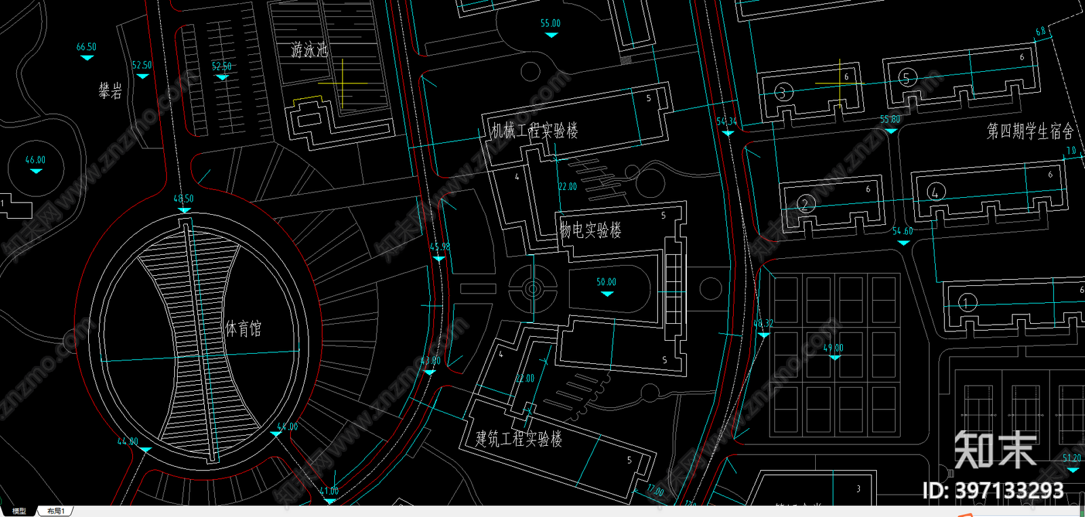
Task: Select the 46.00 elevation text
Action: [35, 161]
